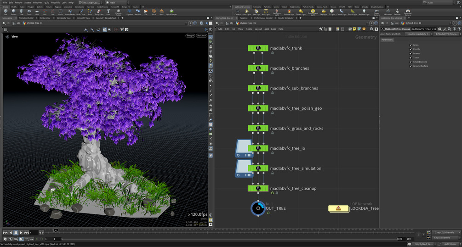Disable the Ground Surface checkbox
Image resolution: width=462 pixels, height=247 pixels.
tap(411, 66)
